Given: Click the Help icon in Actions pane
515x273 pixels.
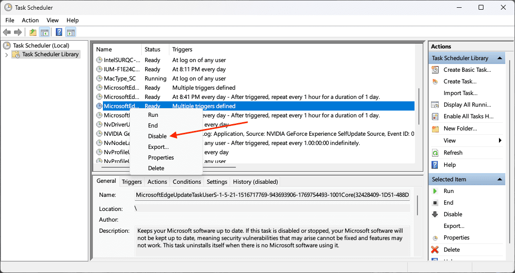Looking at the screenshot, I should tap(435, 165).
